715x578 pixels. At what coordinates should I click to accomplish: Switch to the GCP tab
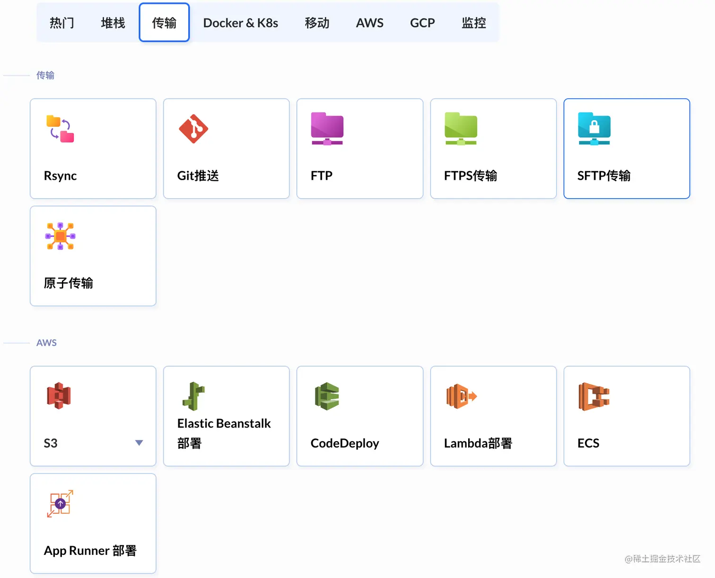(x=422, y=23)
